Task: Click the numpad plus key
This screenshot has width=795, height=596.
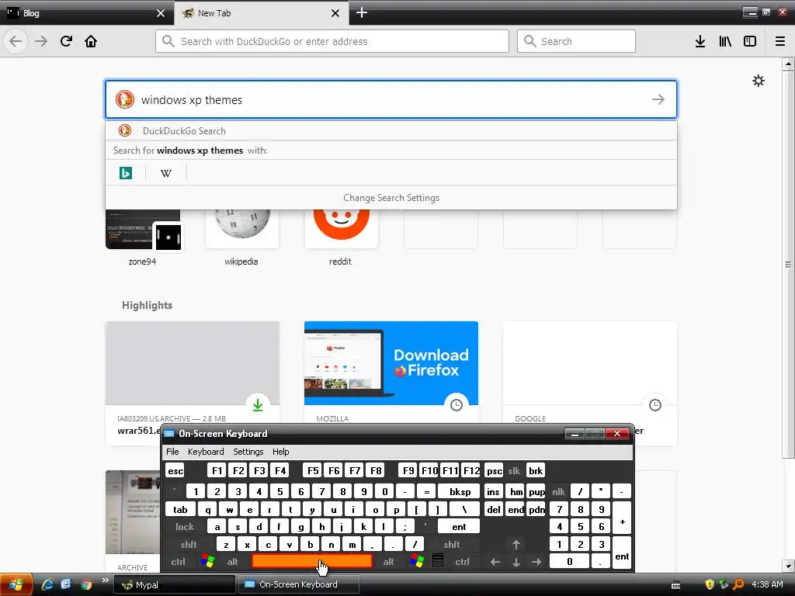Action: click(622, 518)
